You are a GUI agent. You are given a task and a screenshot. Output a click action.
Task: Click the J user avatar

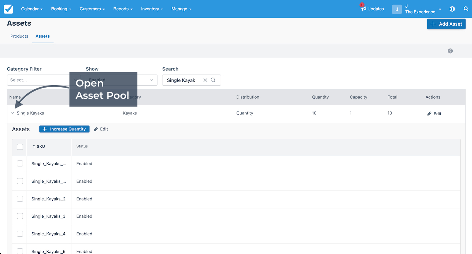point(397,9)
